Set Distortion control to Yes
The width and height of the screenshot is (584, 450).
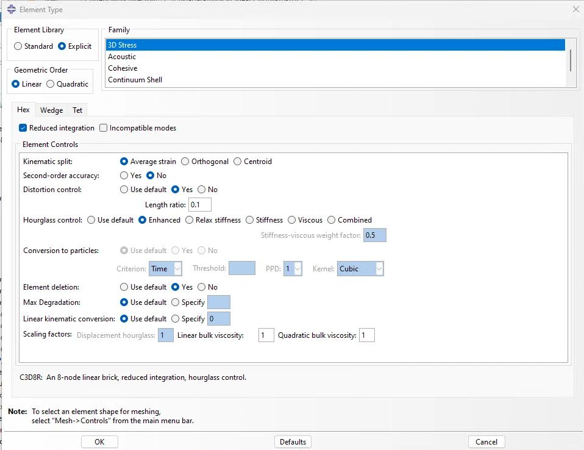coord(175,190)
